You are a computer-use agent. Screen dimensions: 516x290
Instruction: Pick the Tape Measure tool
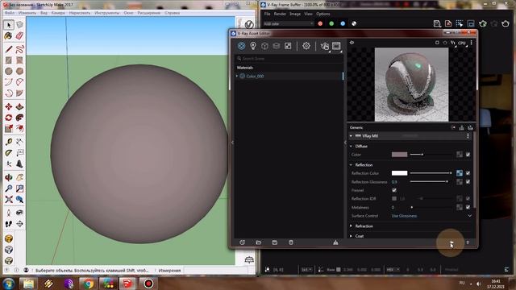pos(9,142)
